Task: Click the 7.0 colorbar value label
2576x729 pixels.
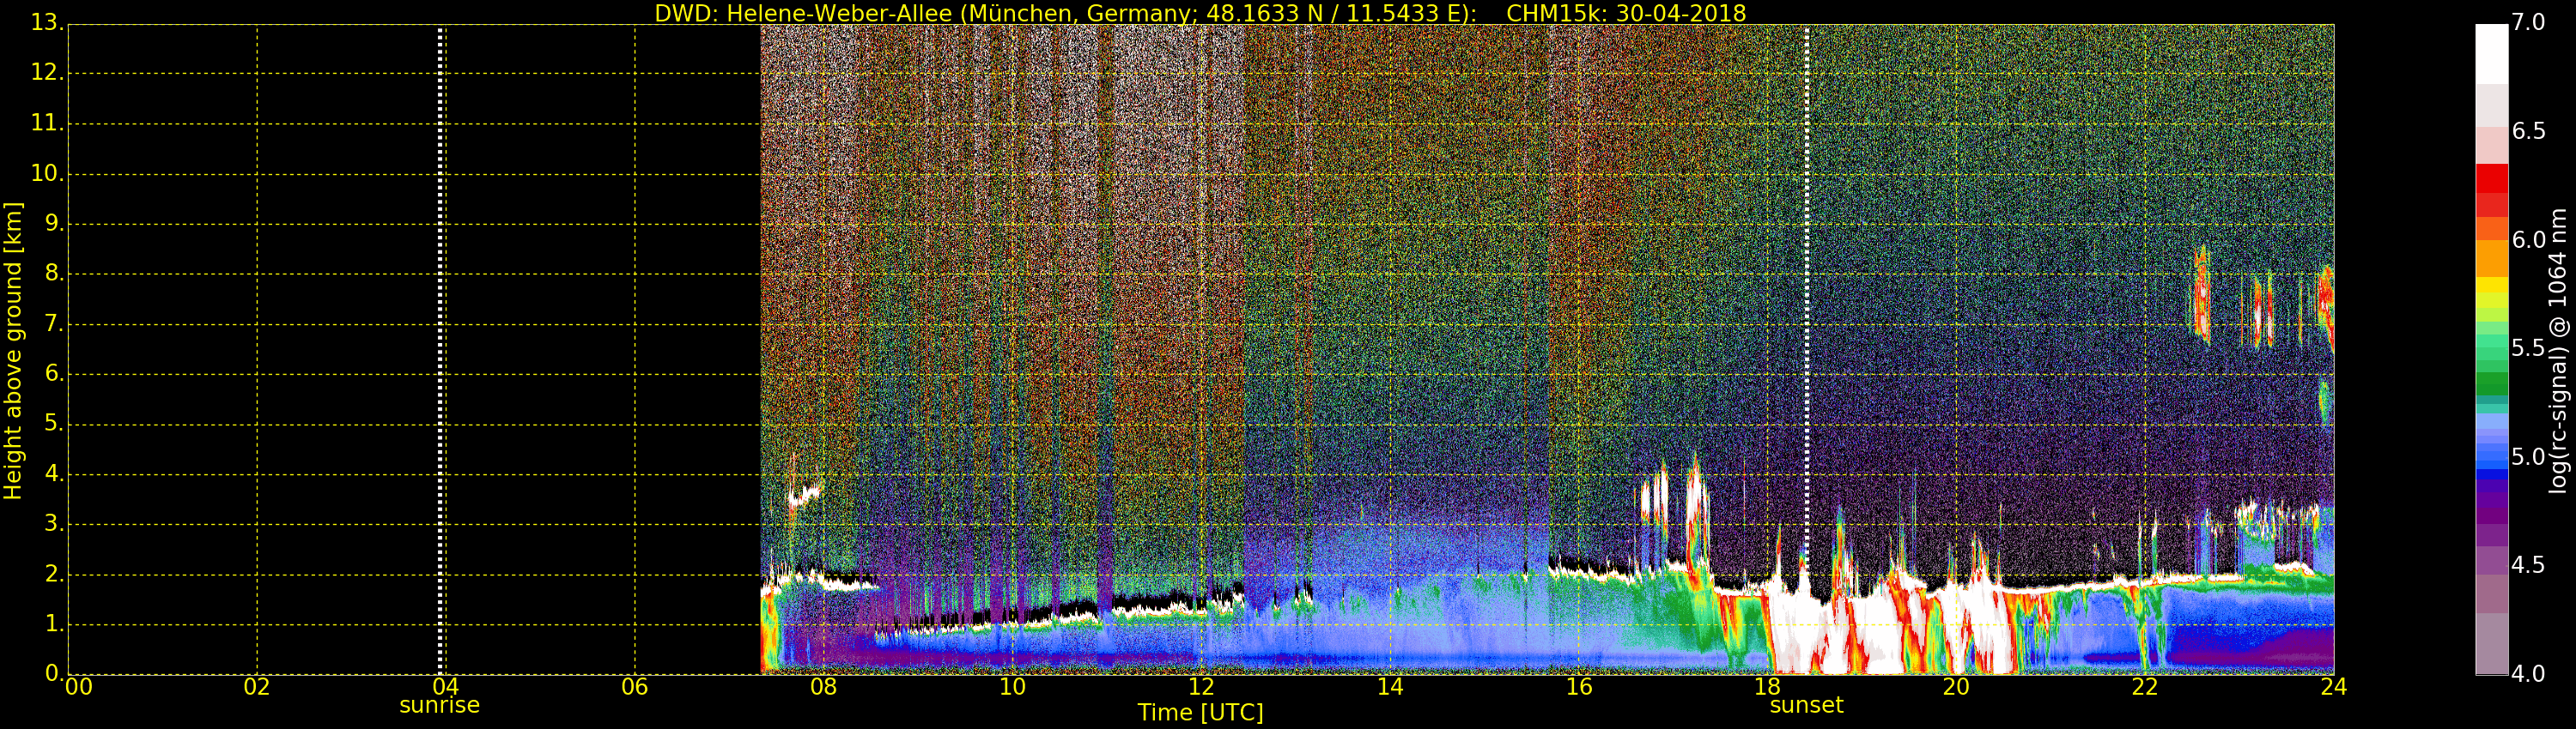Action: tap(2528, 23)
